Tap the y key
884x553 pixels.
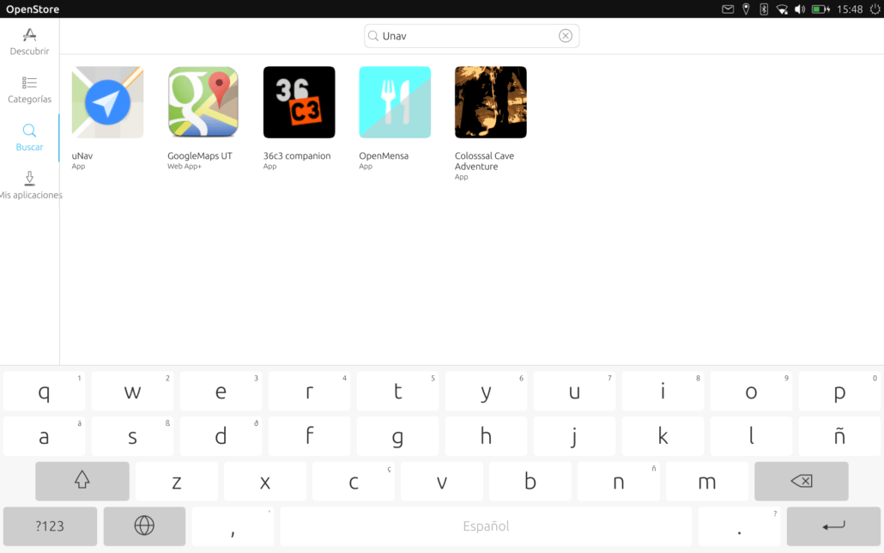486,391
